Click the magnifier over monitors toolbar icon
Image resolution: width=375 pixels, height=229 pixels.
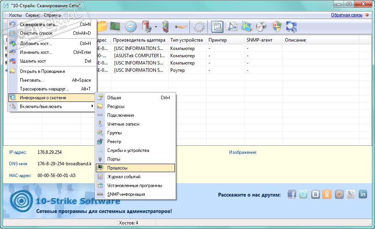(x=291, y=27)
